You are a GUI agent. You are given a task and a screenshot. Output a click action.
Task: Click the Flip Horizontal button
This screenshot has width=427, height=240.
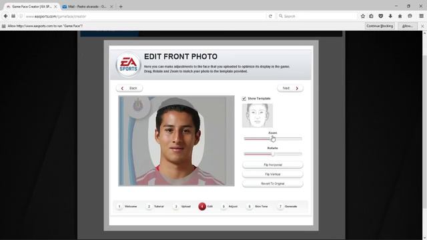click(273, 165)
